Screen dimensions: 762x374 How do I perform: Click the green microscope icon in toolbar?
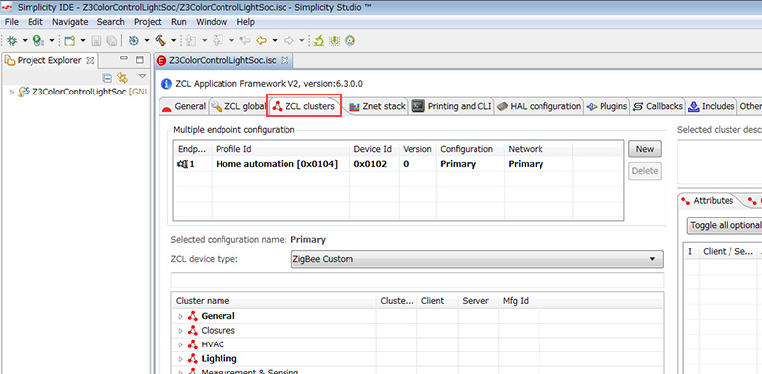318,40
